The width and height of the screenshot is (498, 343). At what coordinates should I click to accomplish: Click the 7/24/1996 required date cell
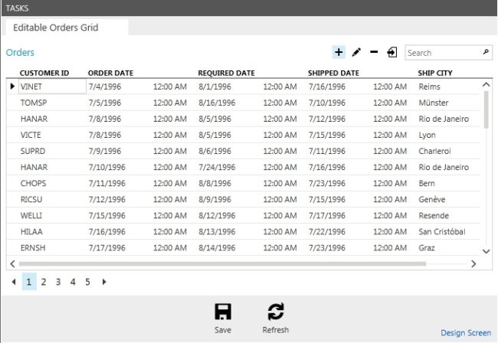coord(217,167)
